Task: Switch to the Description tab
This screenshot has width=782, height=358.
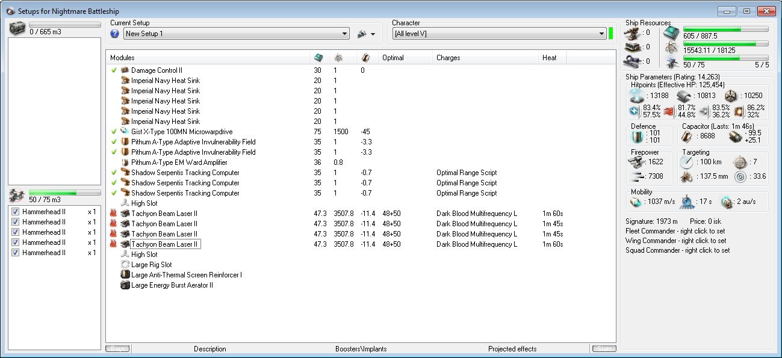Action: click(210, 349)
